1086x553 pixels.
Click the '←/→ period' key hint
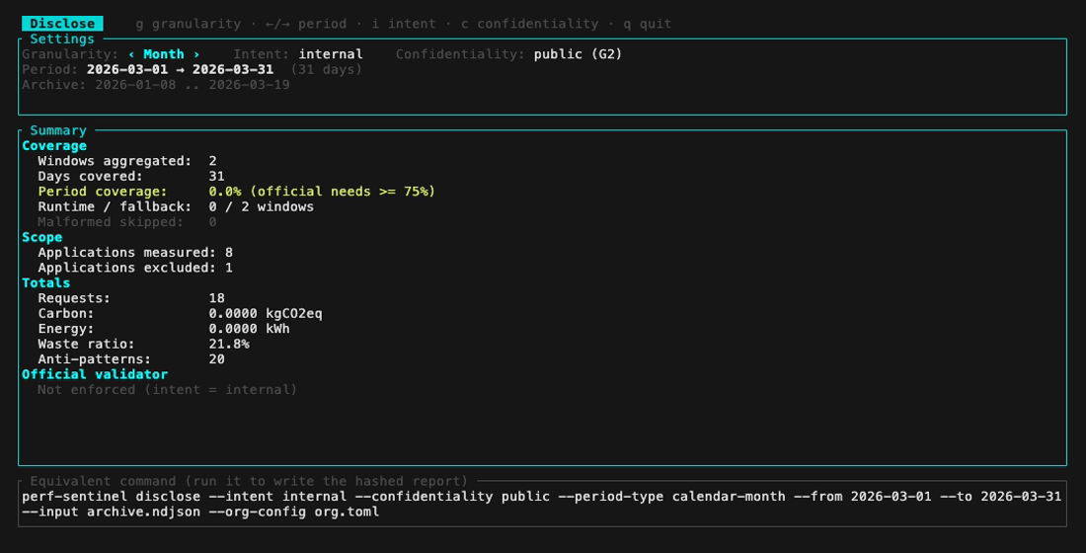coord(306,24)
